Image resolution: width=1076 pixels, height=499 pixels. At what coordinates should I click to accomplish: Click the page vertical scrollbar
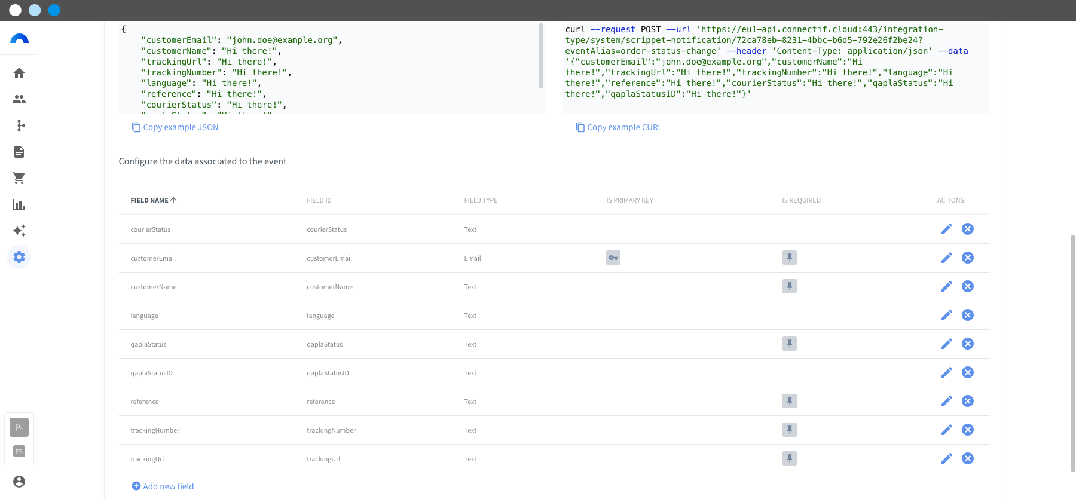tap(1073, 354)
